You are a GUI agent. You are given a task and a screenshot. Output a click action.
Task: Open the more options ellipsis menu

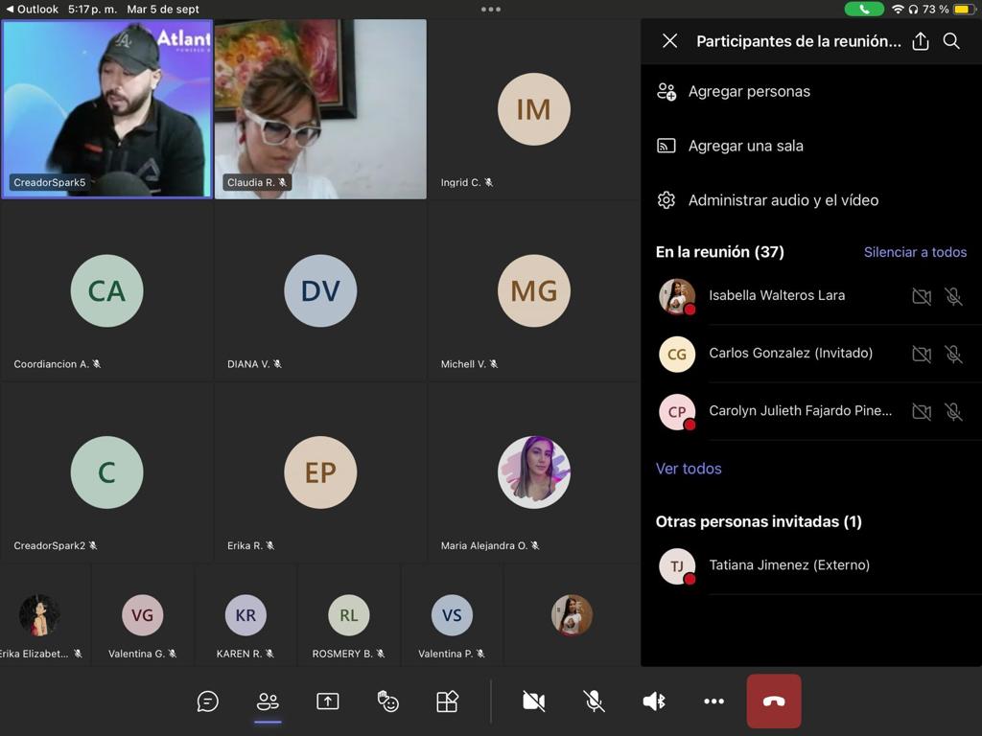713,701
